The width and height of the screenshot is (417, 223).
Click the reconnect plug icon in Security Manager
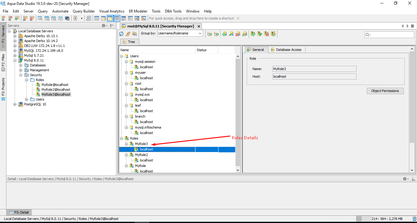tap(128, 34)
